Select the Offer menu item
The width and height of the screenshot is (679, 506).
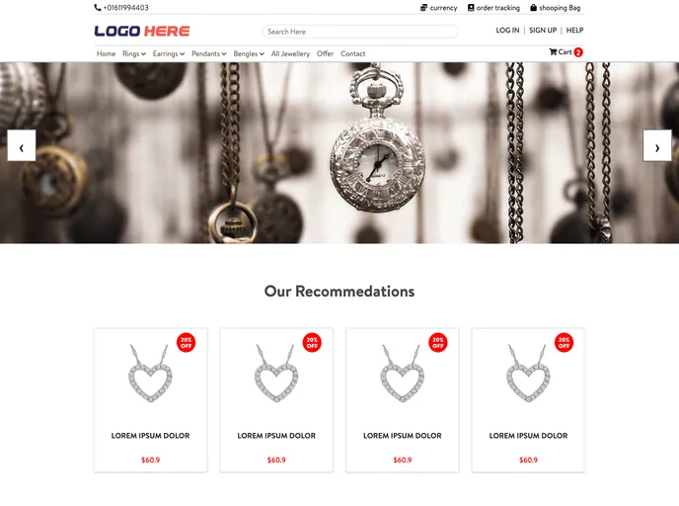point(326,53)
